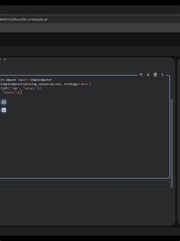180x241 pixels.
Task: Move the cell up with the arrow icon
Action: pos(141,75)
